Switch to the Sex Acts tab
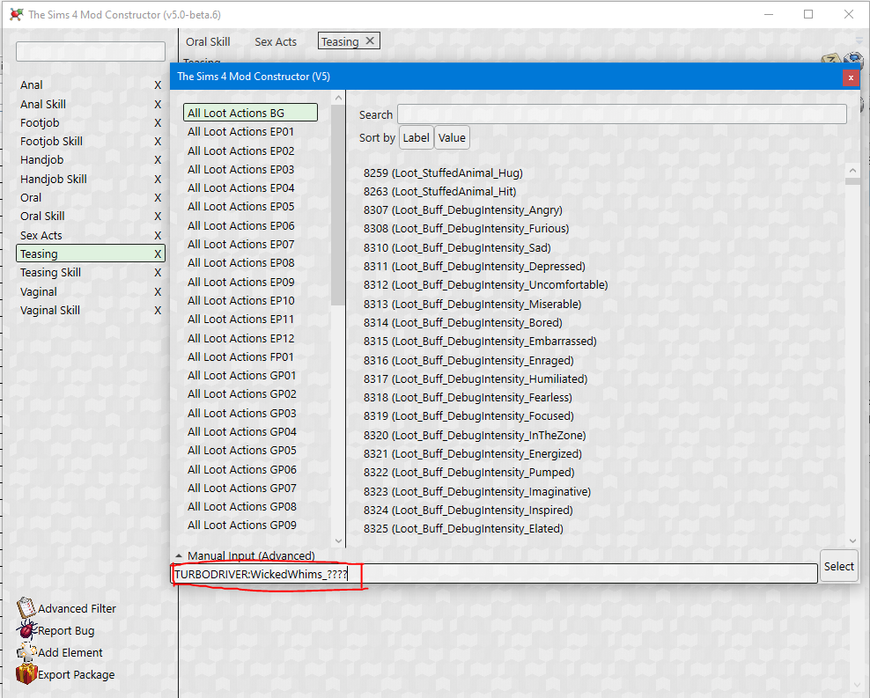870x698 pixels. coord(276,41)
